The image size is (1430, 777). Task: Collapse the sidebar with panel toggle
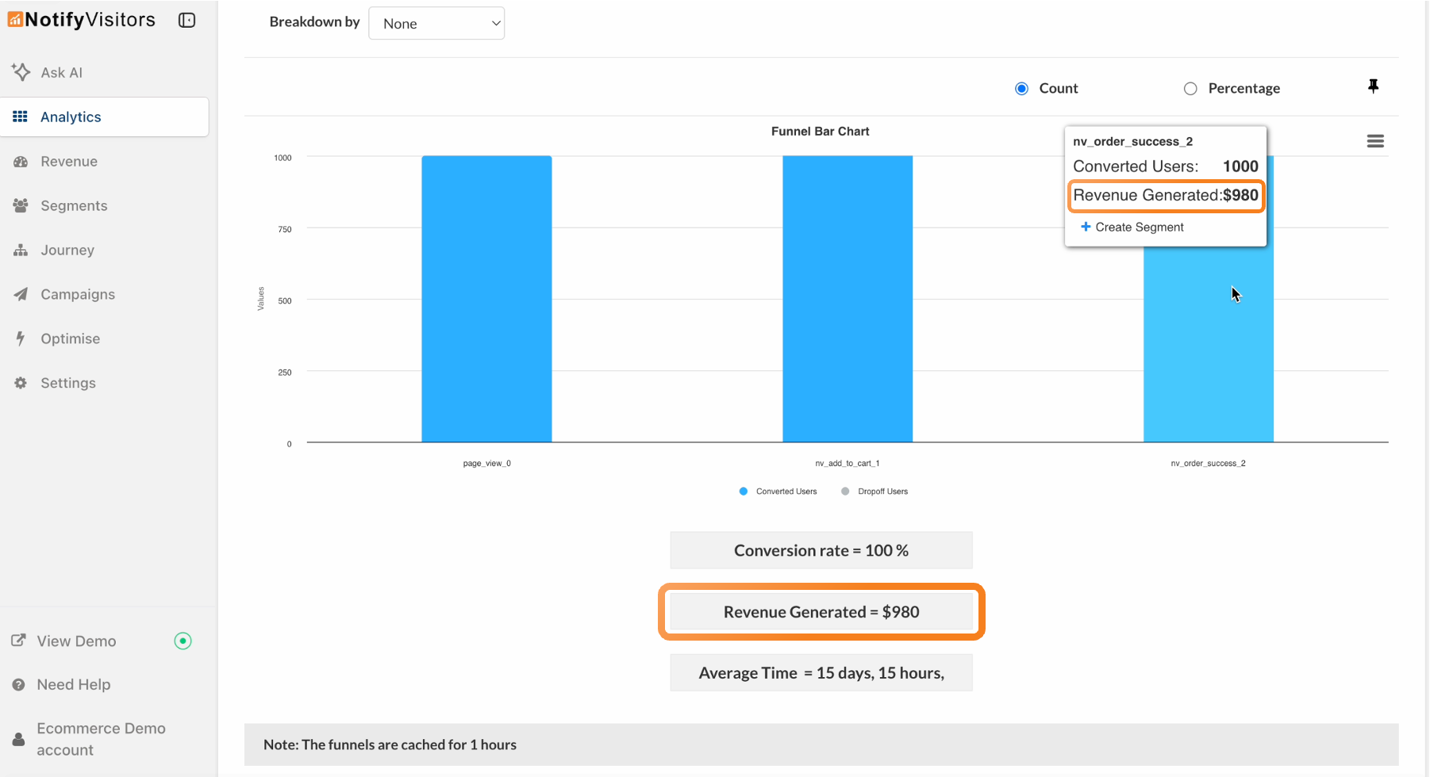click(186, 21)
